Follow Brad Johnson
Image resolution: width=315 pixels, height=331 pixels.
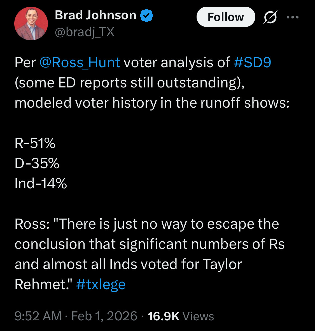226,17
